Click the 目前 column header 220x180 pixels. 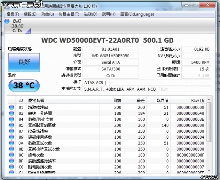[x=111, y=100]
